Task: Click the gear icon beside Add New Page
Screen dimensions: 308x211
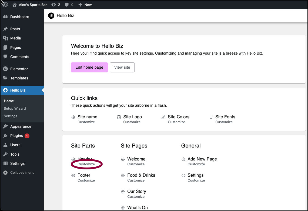Action: tap(183, 159)
